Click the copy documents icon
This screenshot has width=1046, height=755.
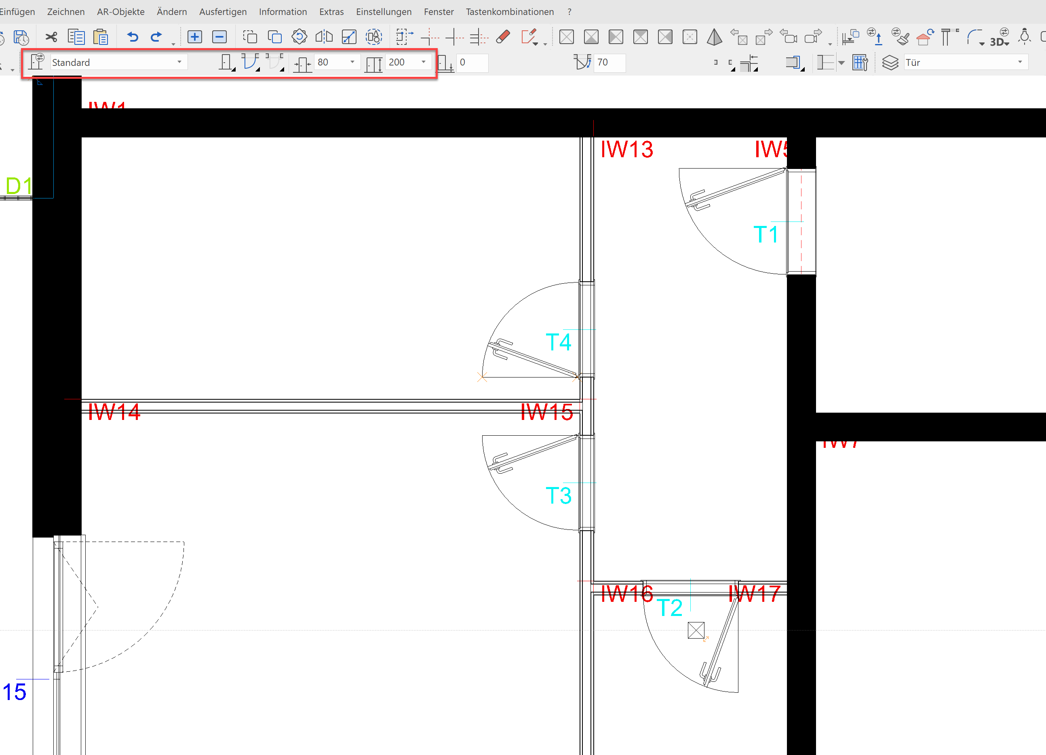point(76,37)
